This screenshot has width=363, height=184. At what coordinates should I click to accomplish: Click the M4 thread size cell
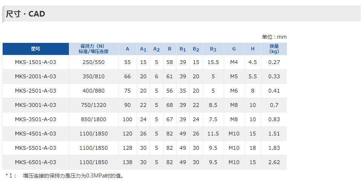234,62
